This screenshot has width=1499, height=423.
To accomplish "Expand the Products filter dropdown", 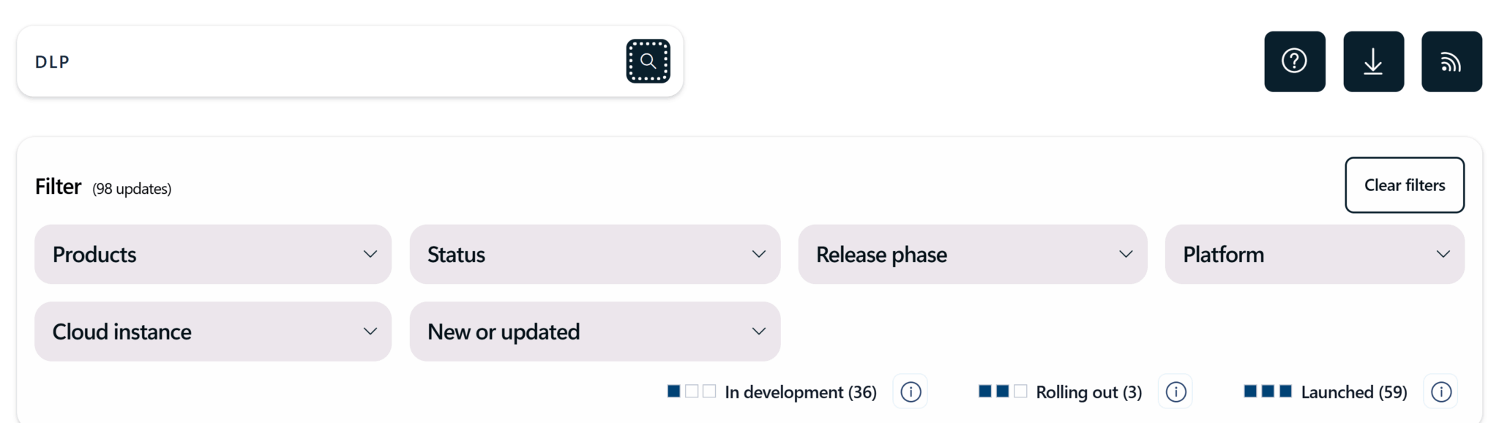I will [x=213, y=255].
